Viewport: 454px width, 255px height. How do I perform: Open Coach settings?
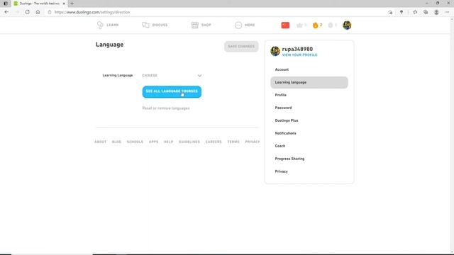(x=309, y=146)
